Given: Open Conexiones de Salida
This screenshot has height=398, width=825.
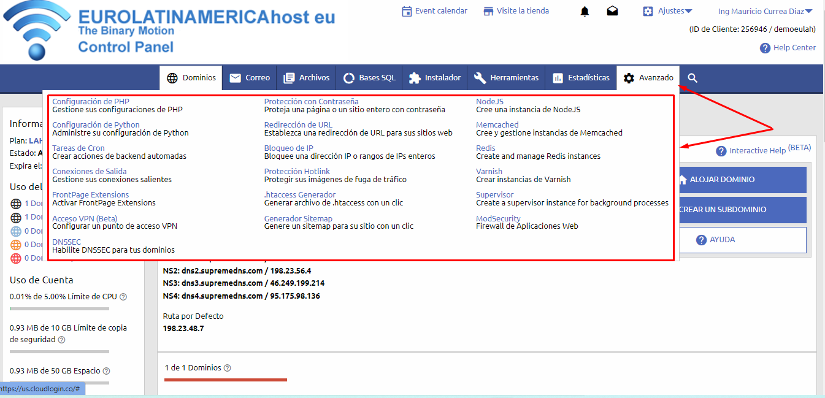Looking at the screenshot, I should [x=90, y=172].
